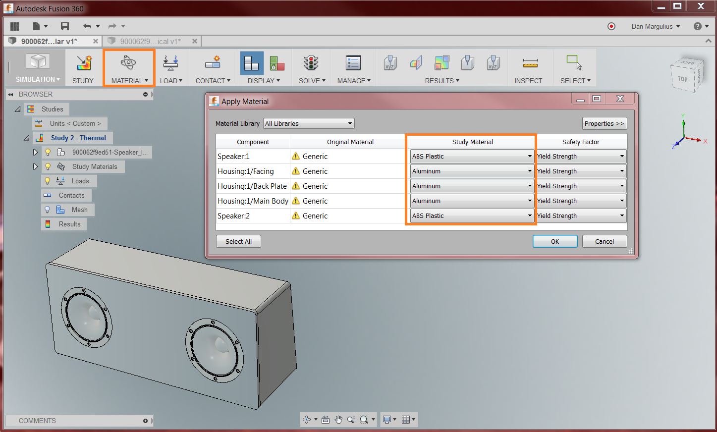The image size is (717, 432).
Task: Switch to the 900062f...lar v1* tab
Action: (x=49, y=41)
